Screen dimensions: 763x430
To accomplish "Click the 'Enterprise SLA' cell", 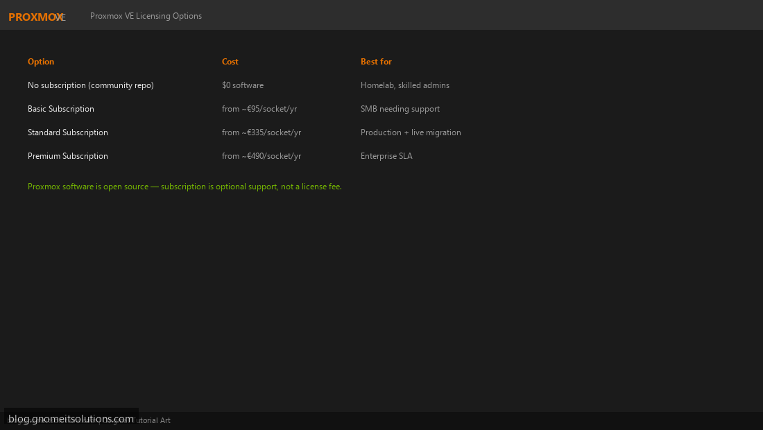I will [x=386, y=156].
